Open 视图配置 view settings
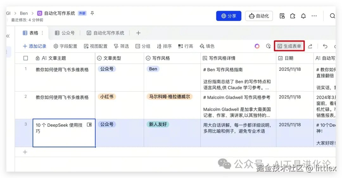342x178 pixels. (x=96, y=46)
